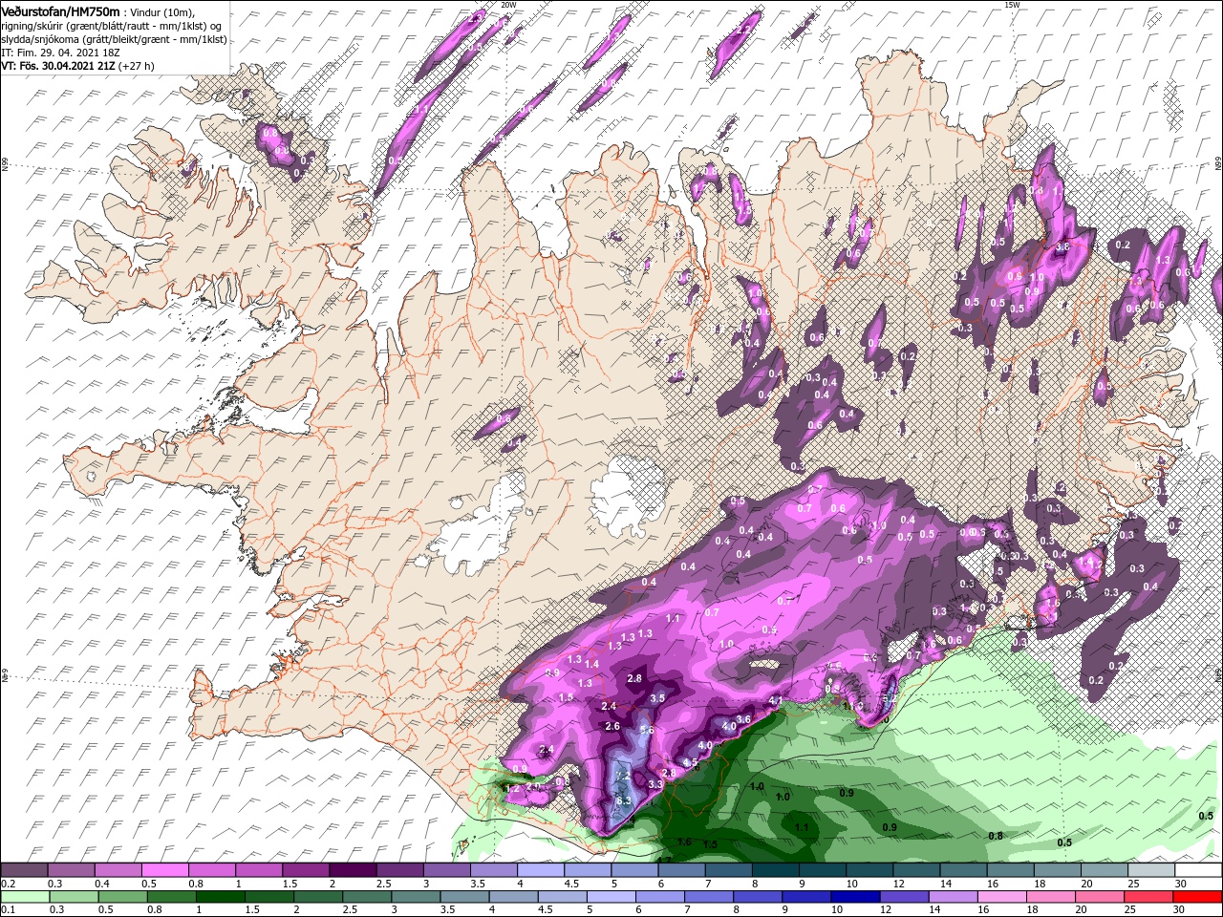Click the 2.6 precipitation value on the map
Image resolution: width=1223 pixels, height=917 pixels.
pyautogui.click(x=612, y=726)
